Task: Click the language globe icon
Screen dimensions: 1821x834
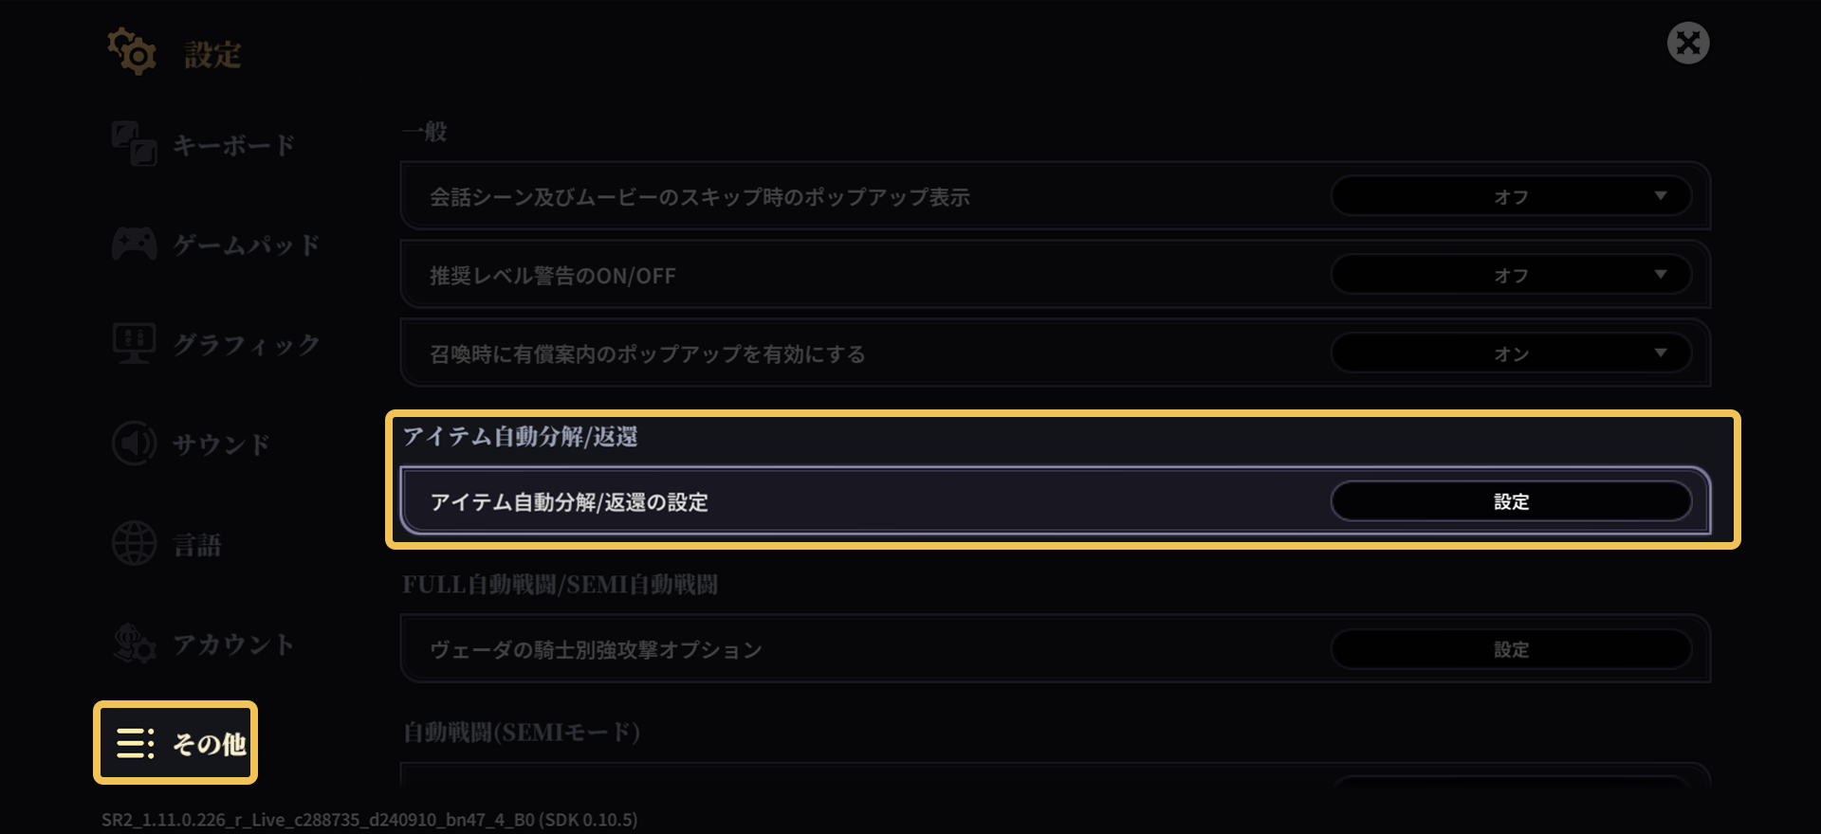Action: 134,543
